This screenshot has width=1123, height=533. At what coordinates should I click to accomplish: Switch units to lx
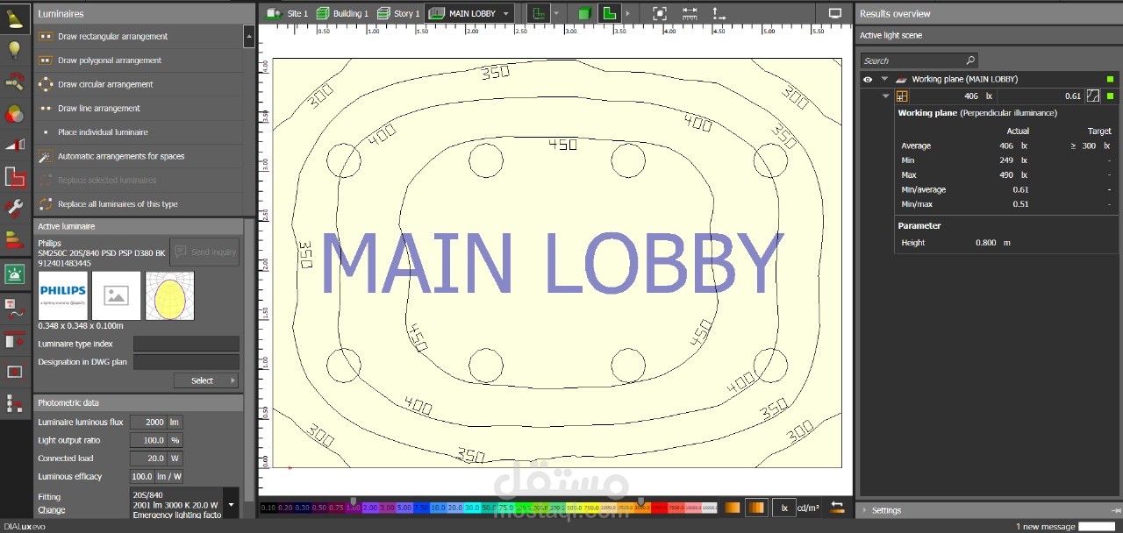[784, 508]
